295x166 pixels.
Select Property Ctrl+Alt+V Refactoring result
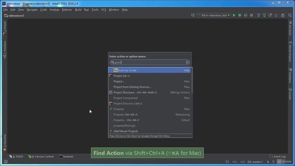[x=150, y=114]
